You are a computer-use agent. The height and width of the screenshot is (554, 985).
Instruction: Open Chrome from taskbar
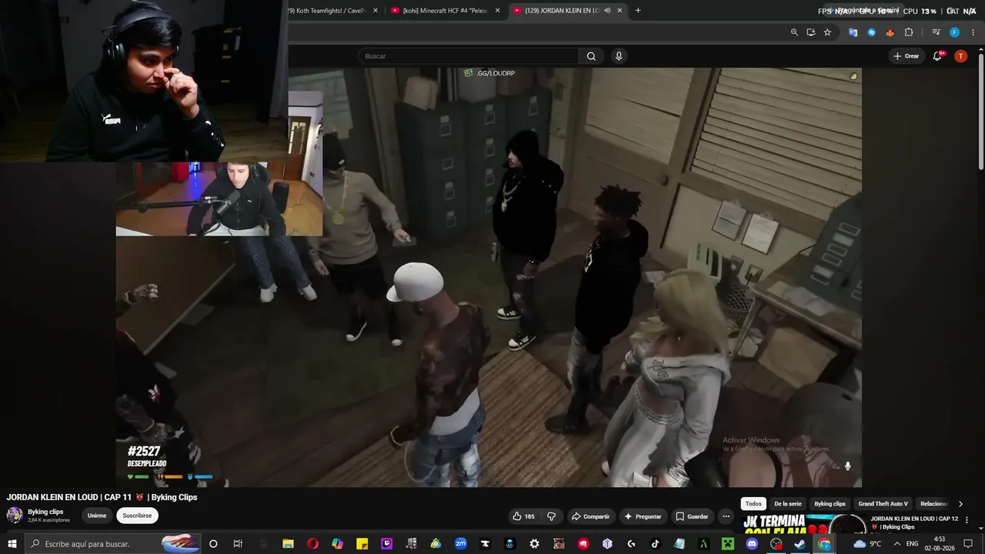pos(824,544)
